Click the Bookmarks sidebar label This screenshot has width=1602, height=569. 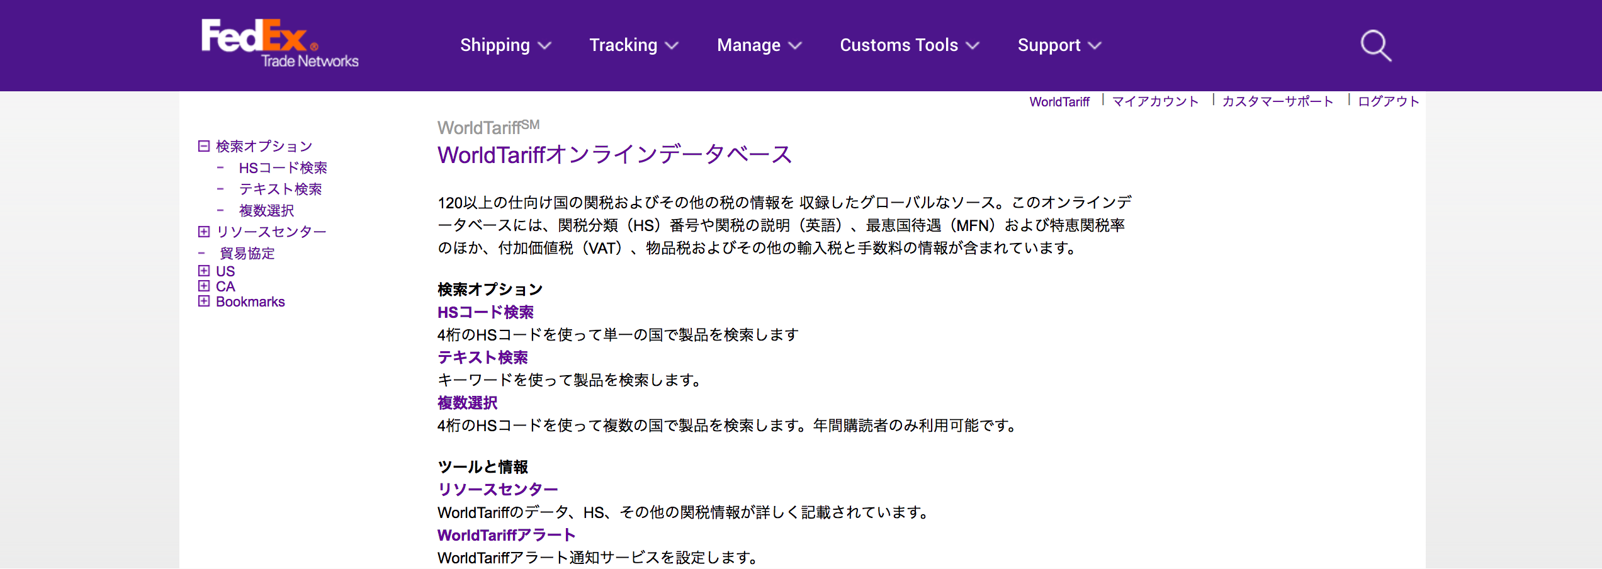pos(251,301)
